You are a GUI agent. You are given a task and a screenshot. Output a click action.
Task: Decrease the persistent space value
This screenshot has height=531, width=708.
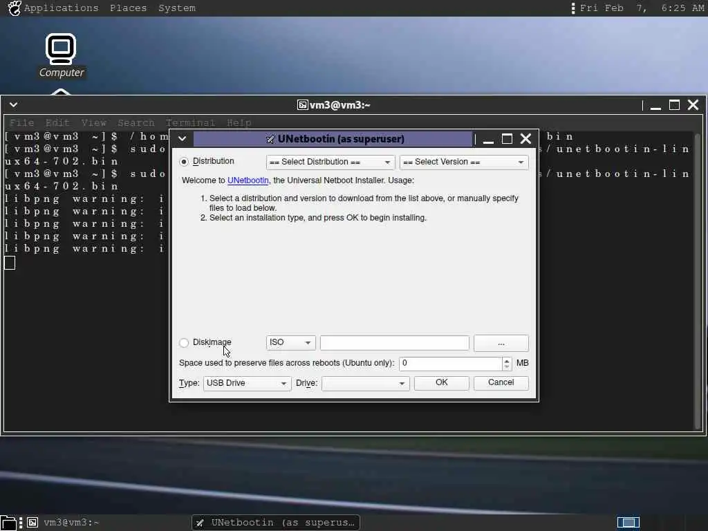507,367
